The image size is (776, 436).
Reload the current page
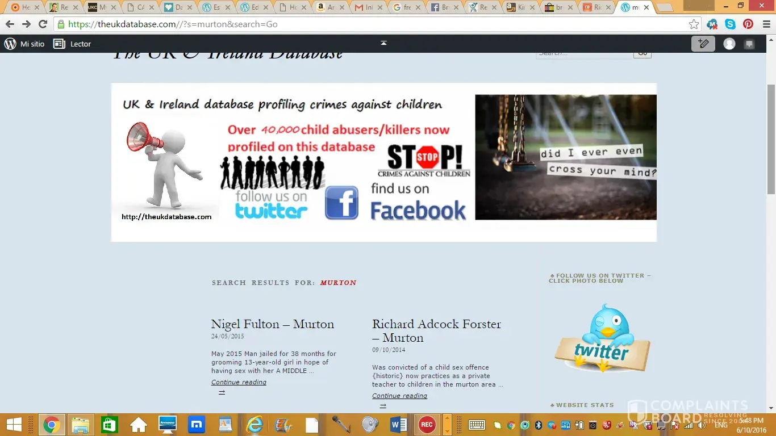point(43,24)
